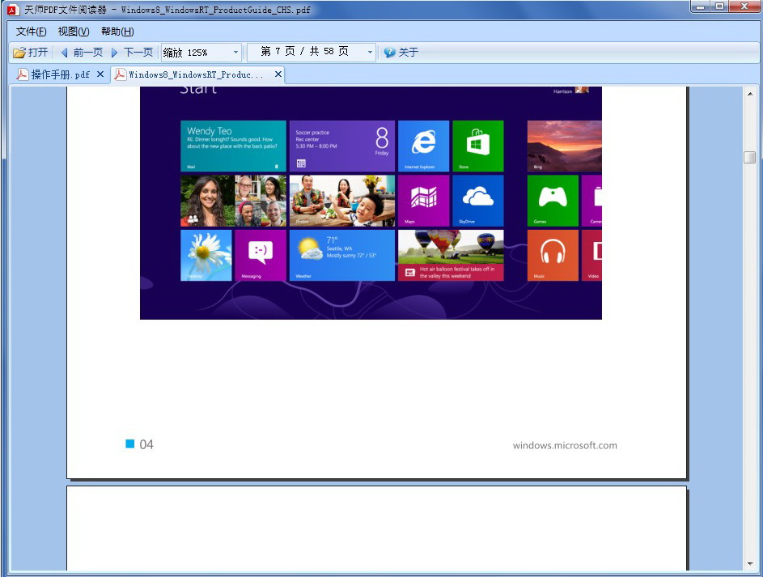Go to next page with 下一页
Screen dimensions: 763x577
tap(133, 52)
